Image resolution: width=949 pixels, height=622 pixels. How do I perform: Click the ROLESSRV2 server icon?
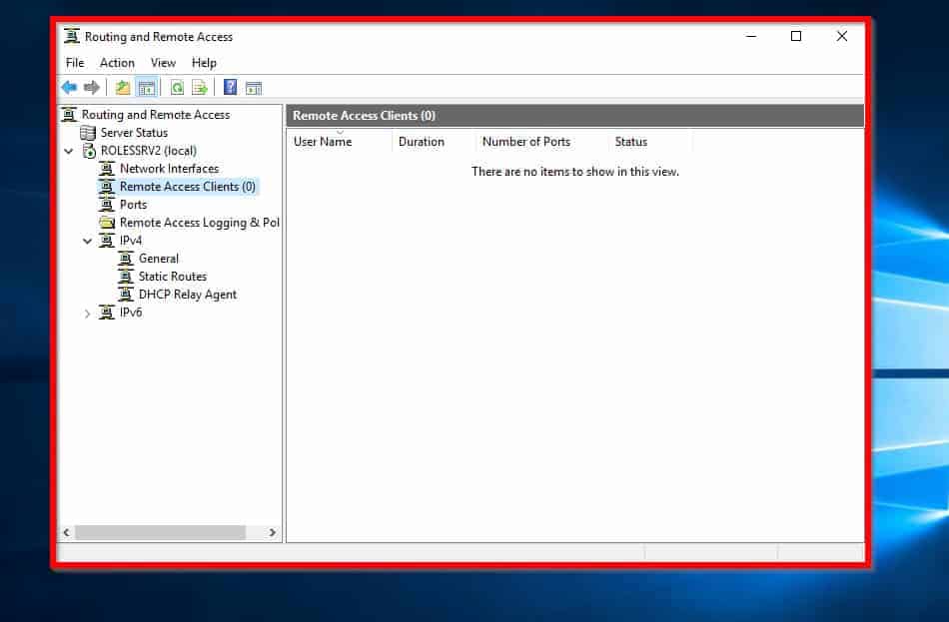tap(87, 150)
